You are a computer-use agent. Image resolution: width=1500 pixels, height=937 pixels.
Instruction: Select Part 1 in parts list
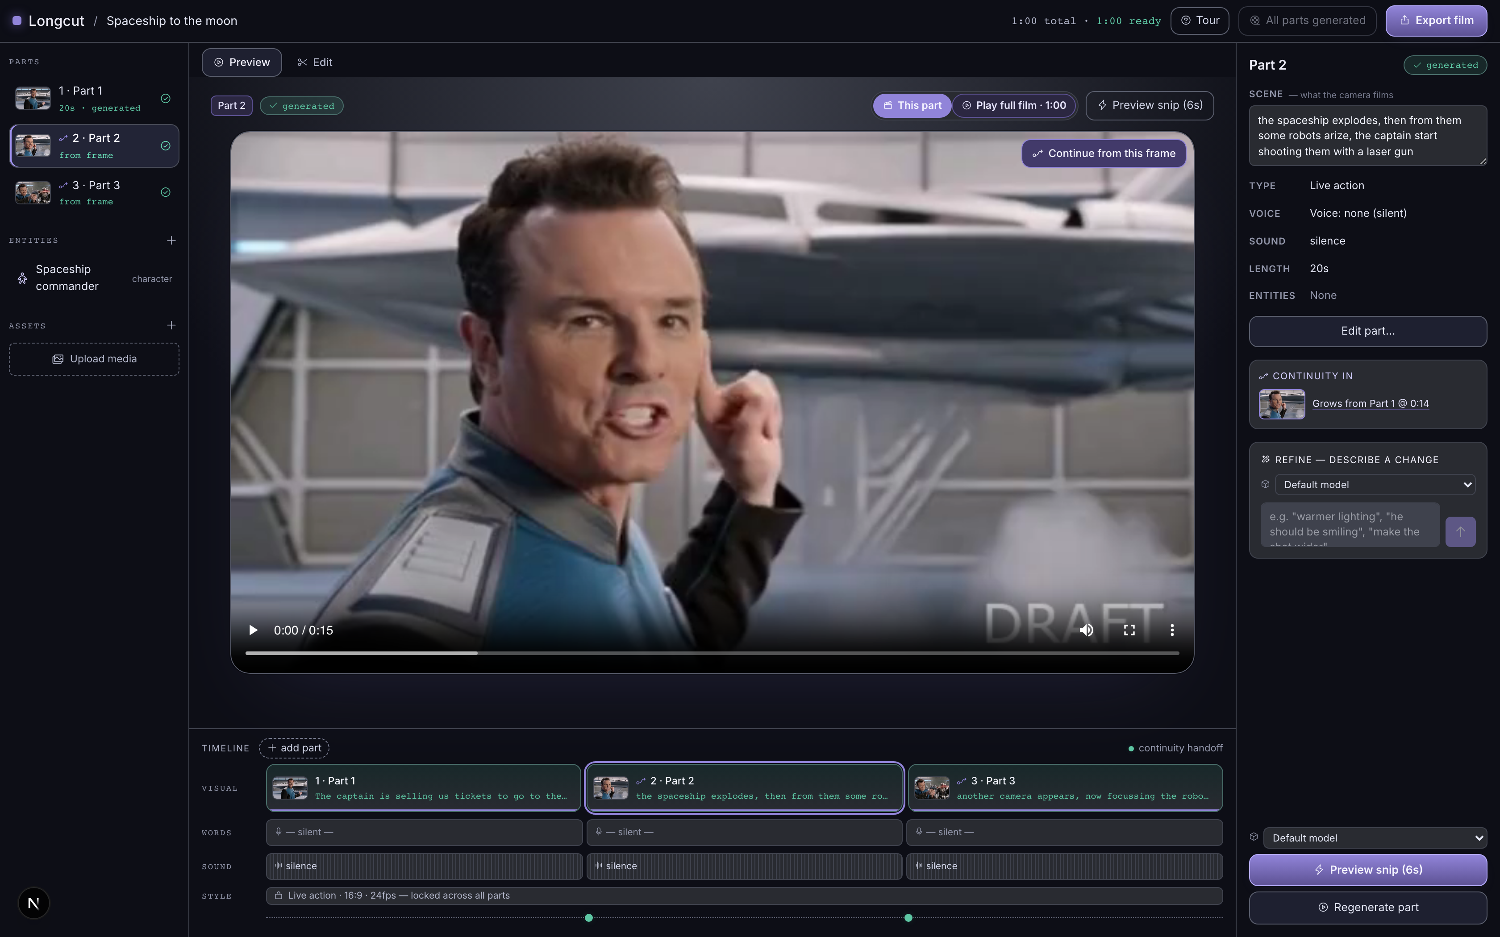click(94, 99)
